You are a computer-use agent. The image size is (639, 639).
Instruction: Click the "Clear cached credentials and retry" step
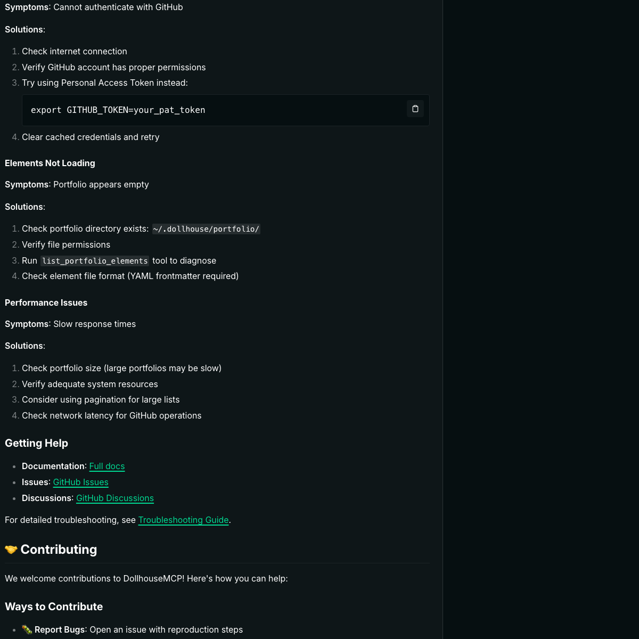91,137
